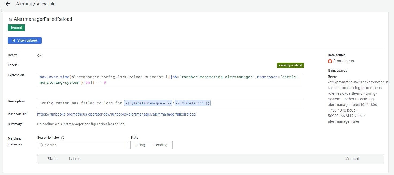Click the Normal state badge

16,27
